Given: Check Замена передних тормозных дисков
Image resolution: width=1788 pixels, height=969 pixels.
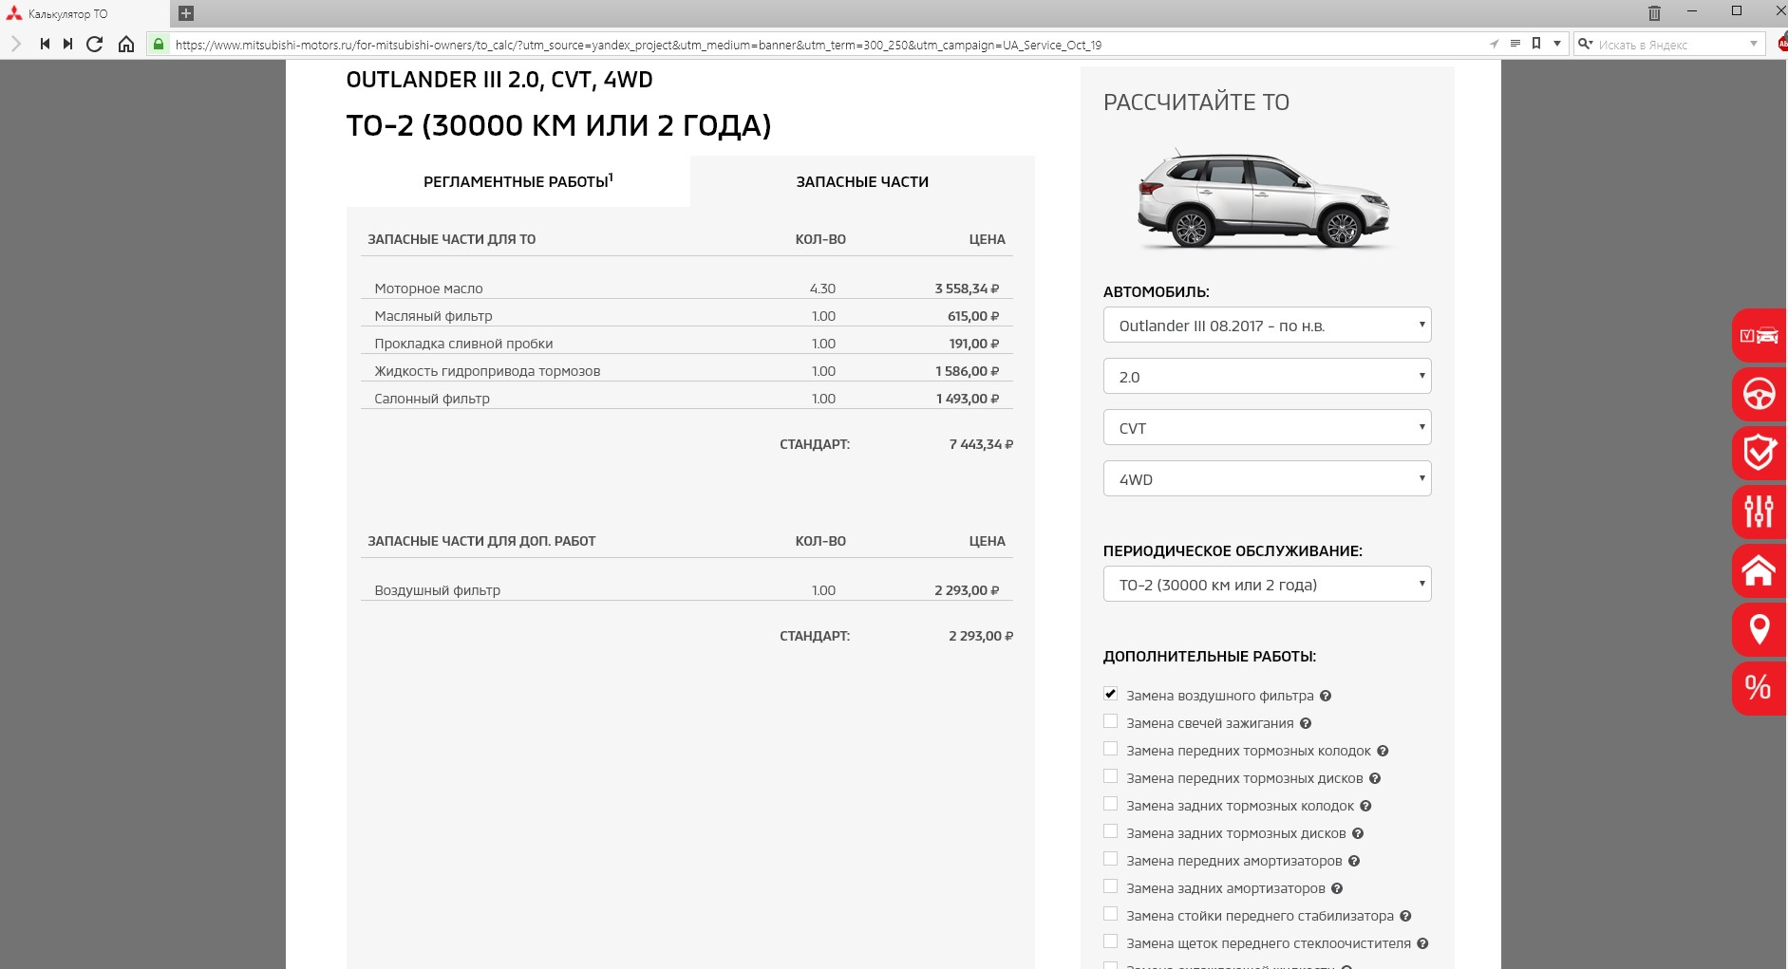Looking at the screenshot, I should tap(1110, 776).
